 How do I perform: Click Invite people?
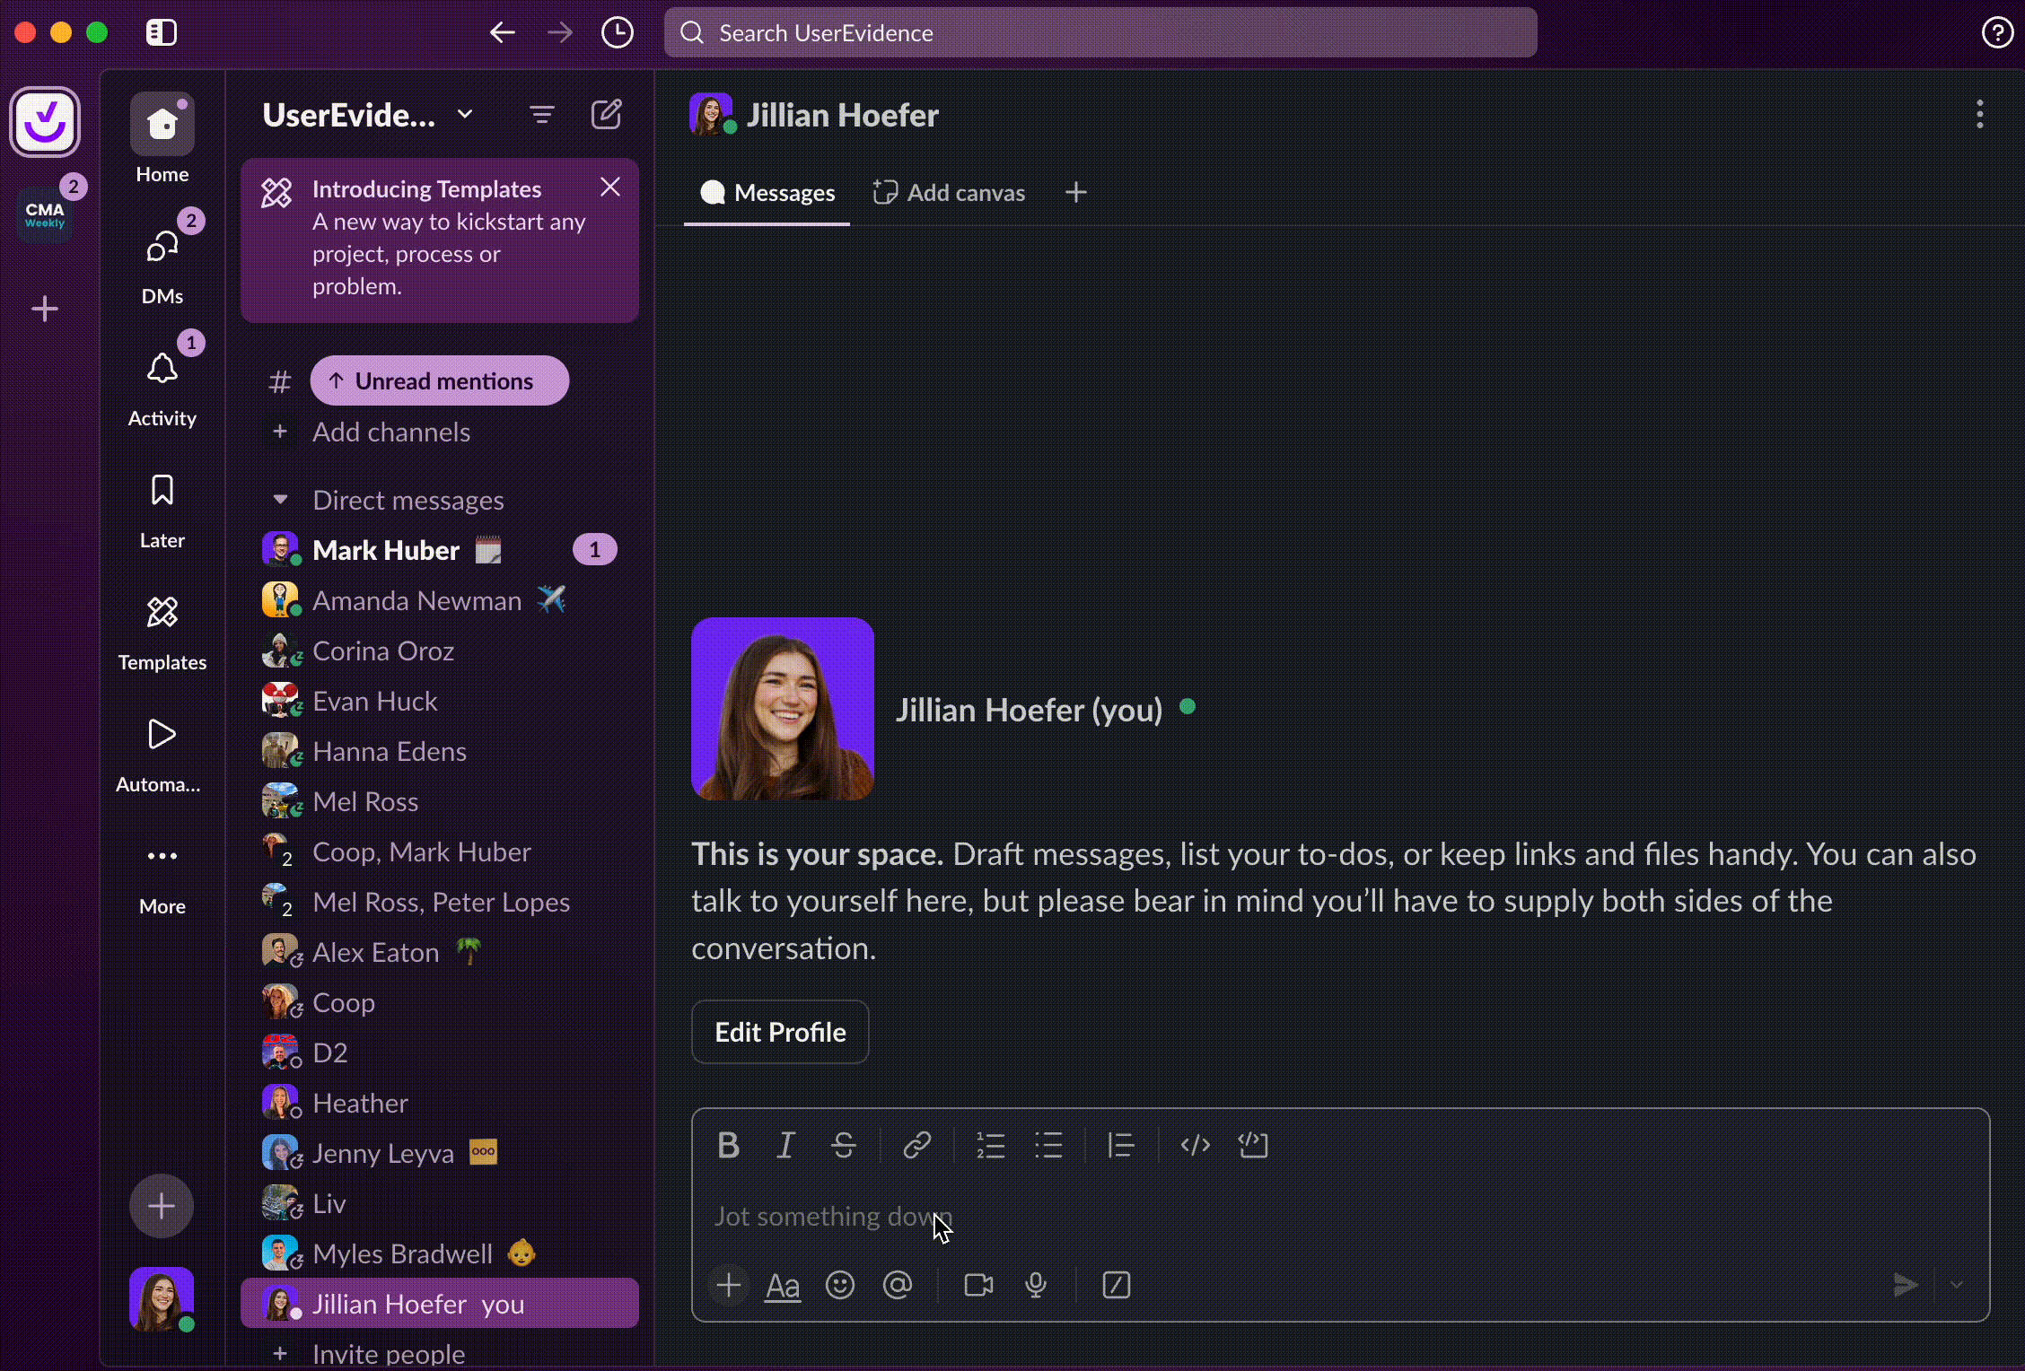(389, 1353)
